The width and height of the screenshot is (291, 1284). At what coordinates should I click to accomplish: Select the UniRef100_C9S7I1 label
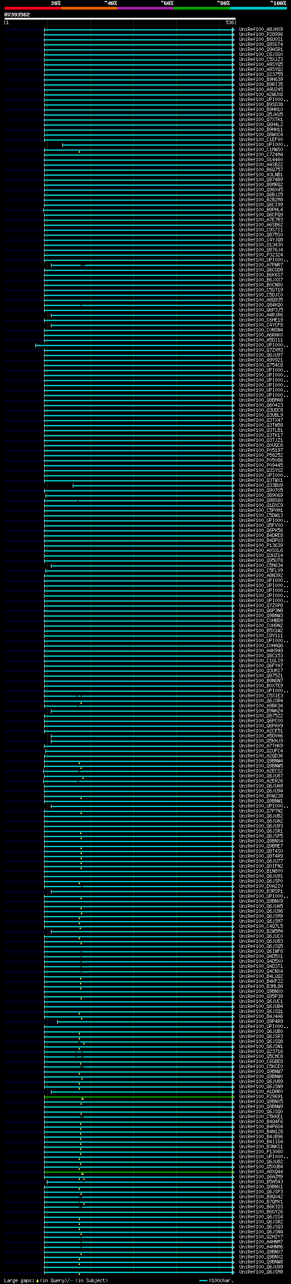pyautogui.click(x=261, y=230)
